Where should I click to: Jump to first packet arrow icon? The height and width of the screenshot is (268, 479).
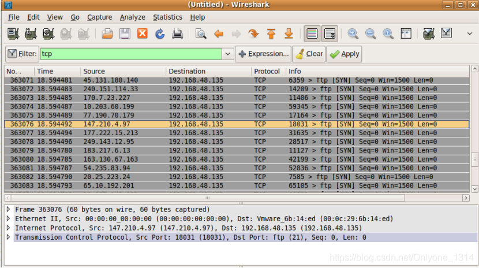click(x=271, y=33)
